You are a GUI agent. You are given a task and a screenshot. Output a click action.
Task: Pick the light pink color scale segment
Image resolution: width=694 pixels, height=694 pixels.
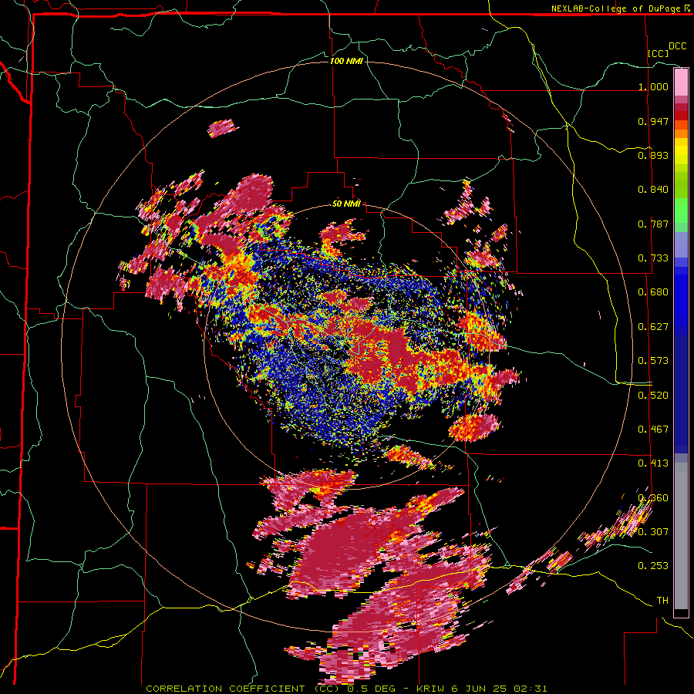tap(681, 82)
